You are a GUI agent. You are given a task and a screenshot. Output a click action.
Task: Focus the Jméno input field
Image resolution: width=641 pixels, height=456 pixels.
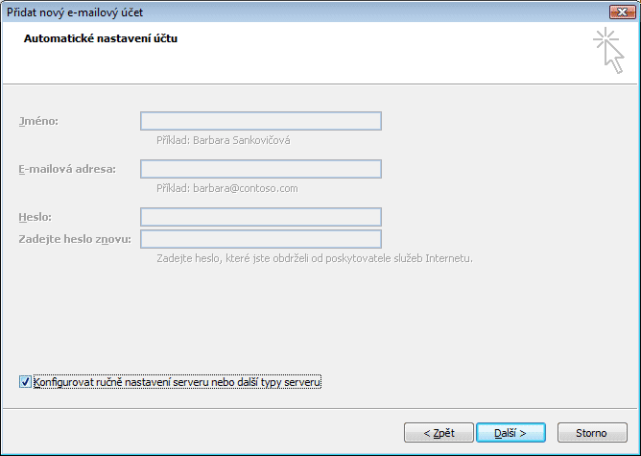(x=261, y=121)
